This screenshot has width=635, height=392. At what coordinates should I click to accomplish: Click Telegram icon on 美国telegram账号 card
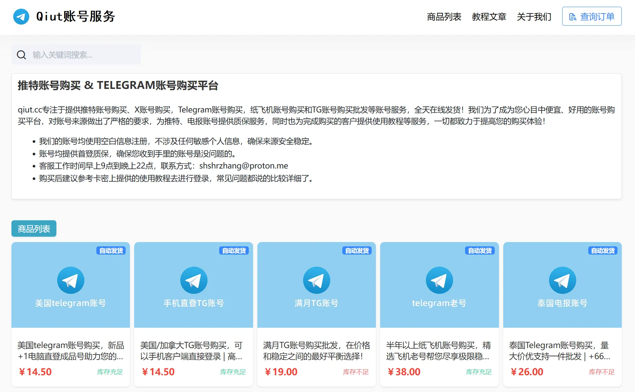(71, 280)
